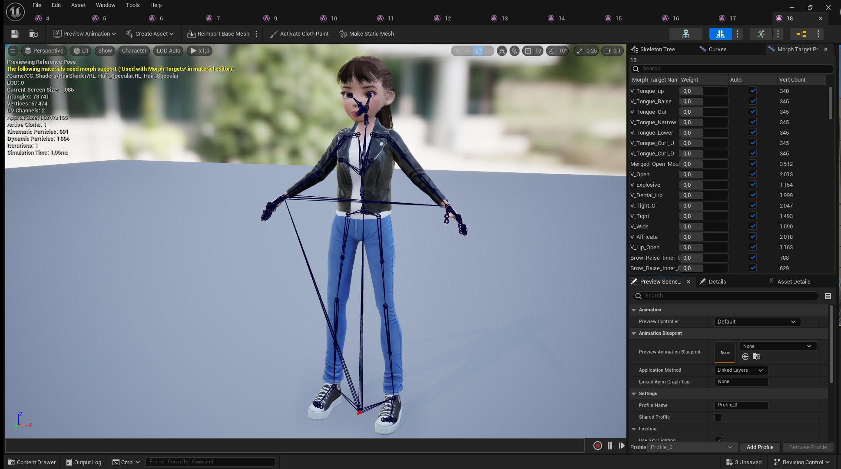841x469 pixels.
Task: Open options dots beside the Animation Blueprint mode
Action: tap(818, 34)
